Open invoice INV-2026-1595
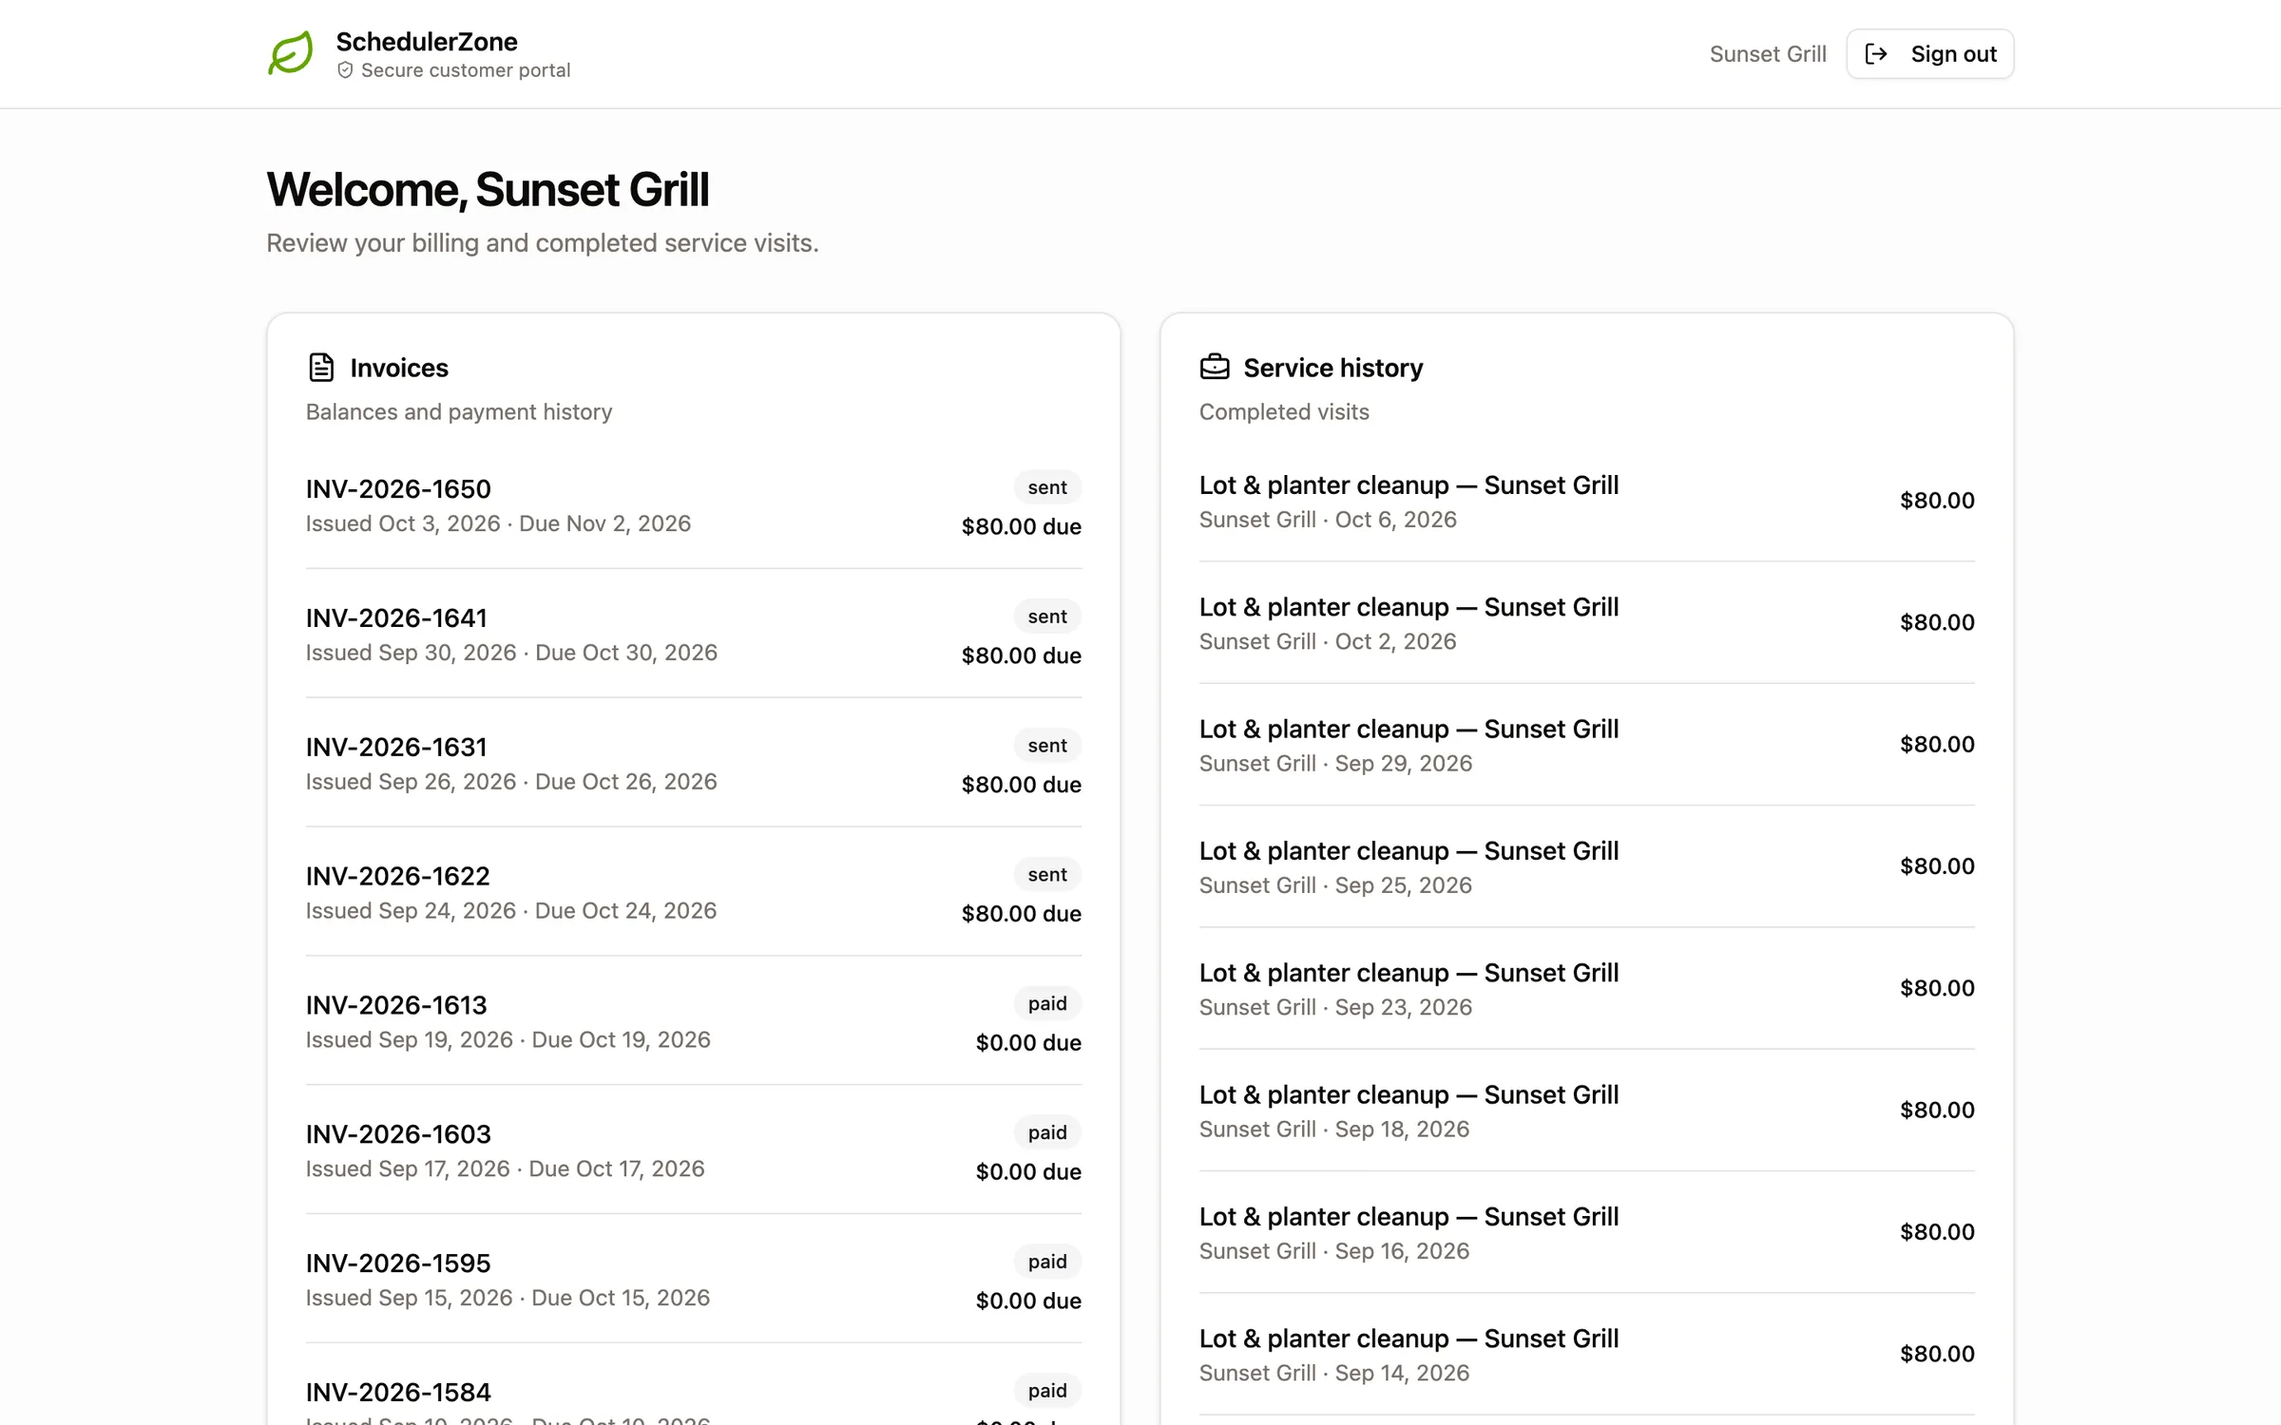 point(694,1281)
